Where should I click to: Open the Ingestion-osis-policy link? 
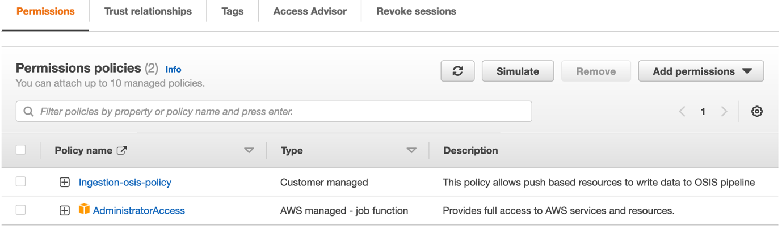[125, 182]
